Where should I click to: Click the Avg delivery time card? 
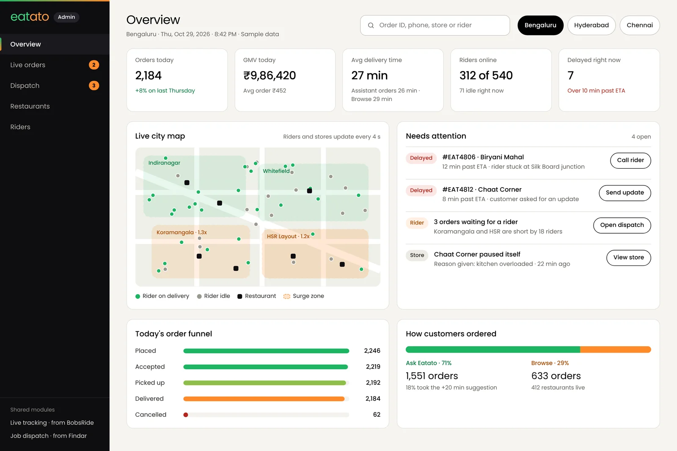(393, 80)
